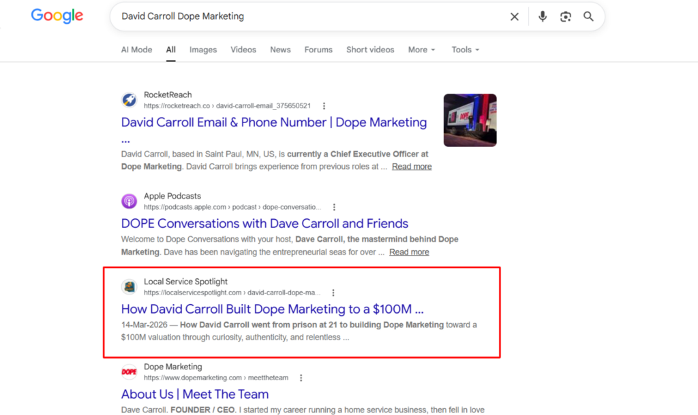Screen dimensions: 698x415
Task: Click Read more on RocketReach snippet
Action: click(412, 167)
